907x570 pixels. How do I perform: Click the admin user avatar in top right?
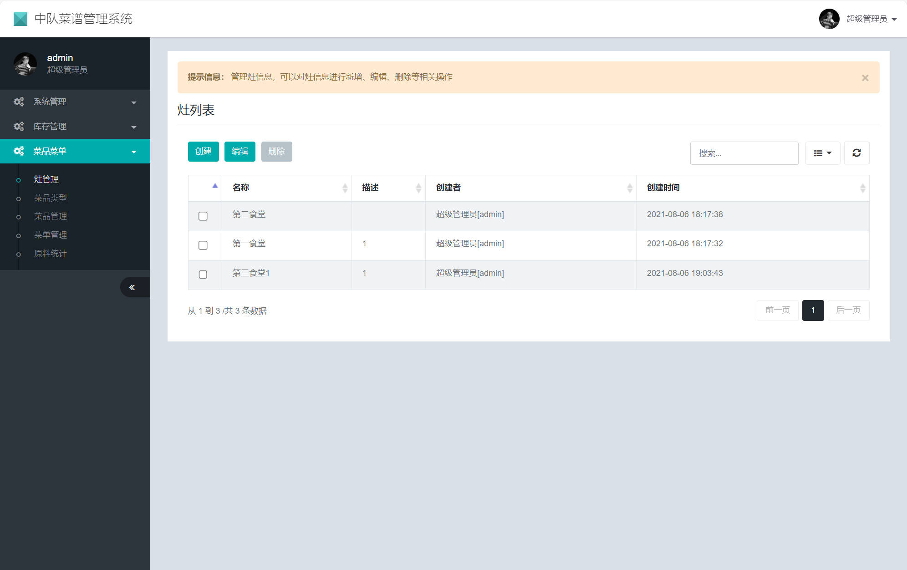pos(829,19)
